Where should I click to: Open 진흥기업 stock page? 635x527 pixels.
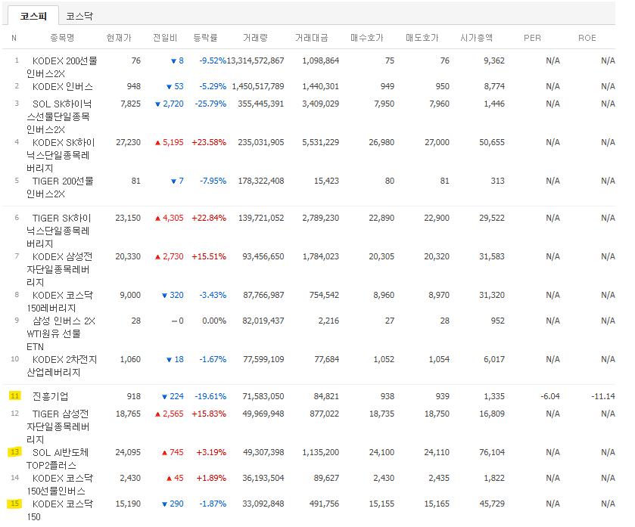[50, 396]
